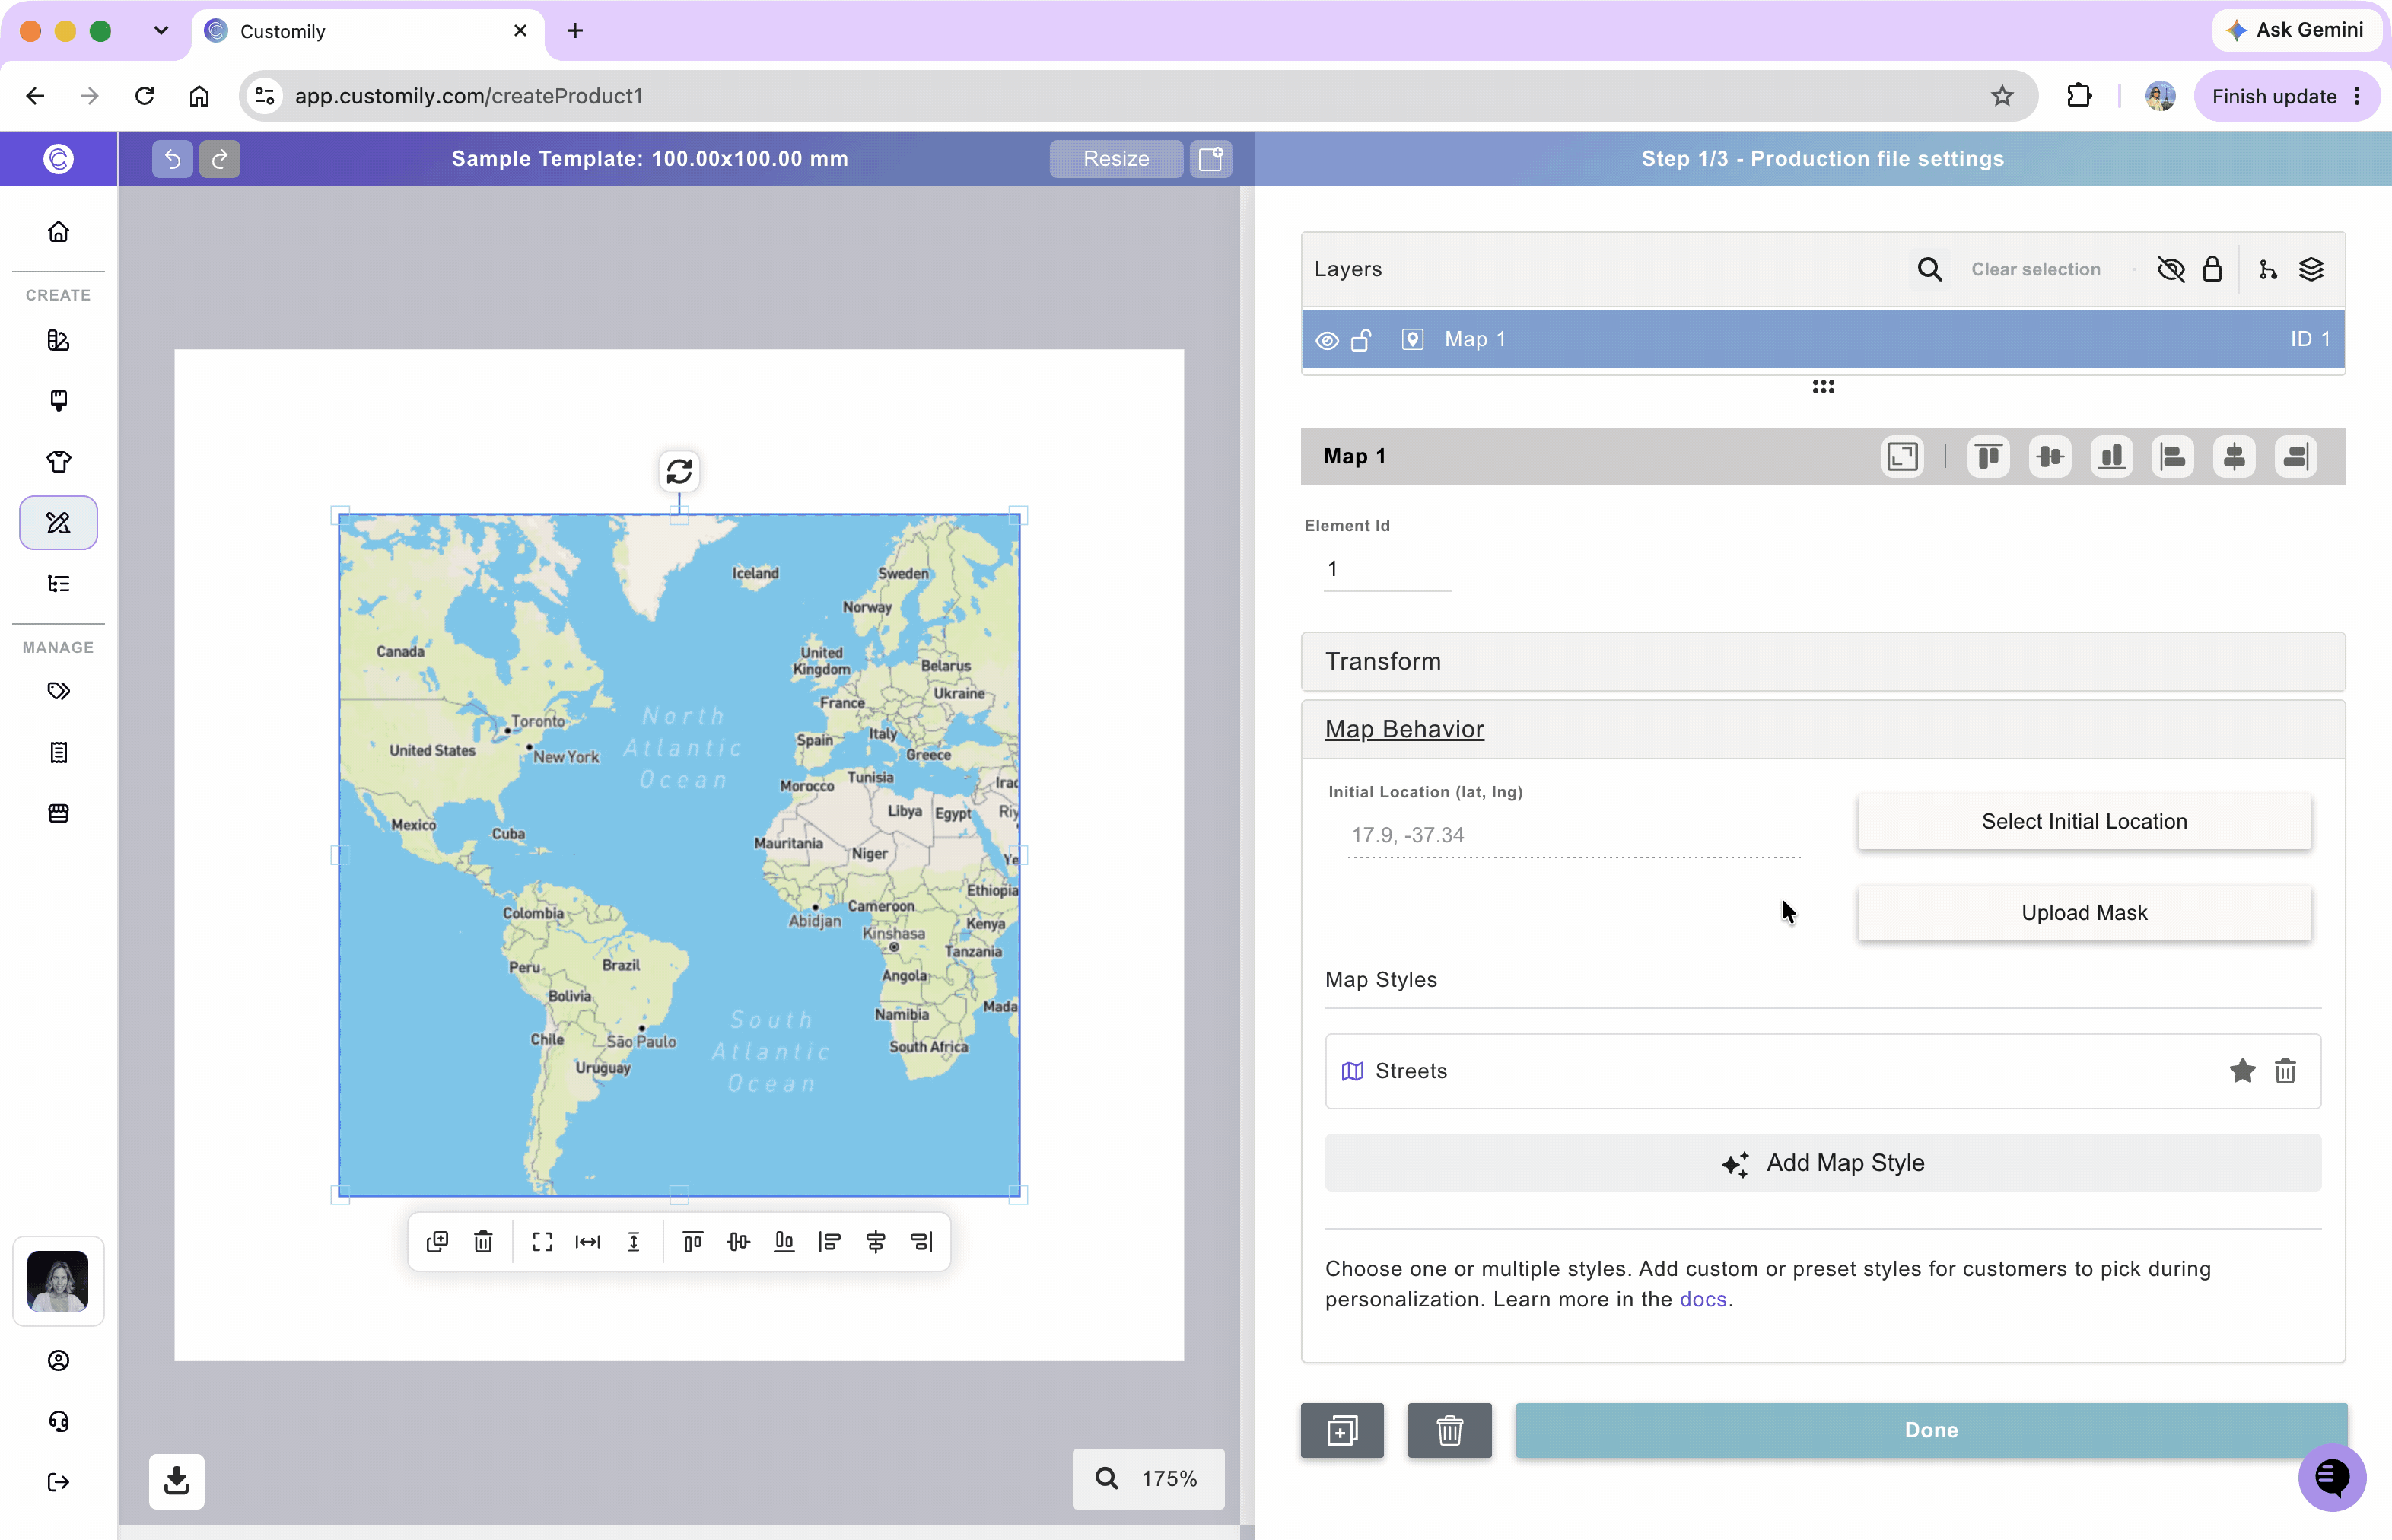Select the Map 1 layer row
Screen dimensions: 2392x1540
point(1823,340)
